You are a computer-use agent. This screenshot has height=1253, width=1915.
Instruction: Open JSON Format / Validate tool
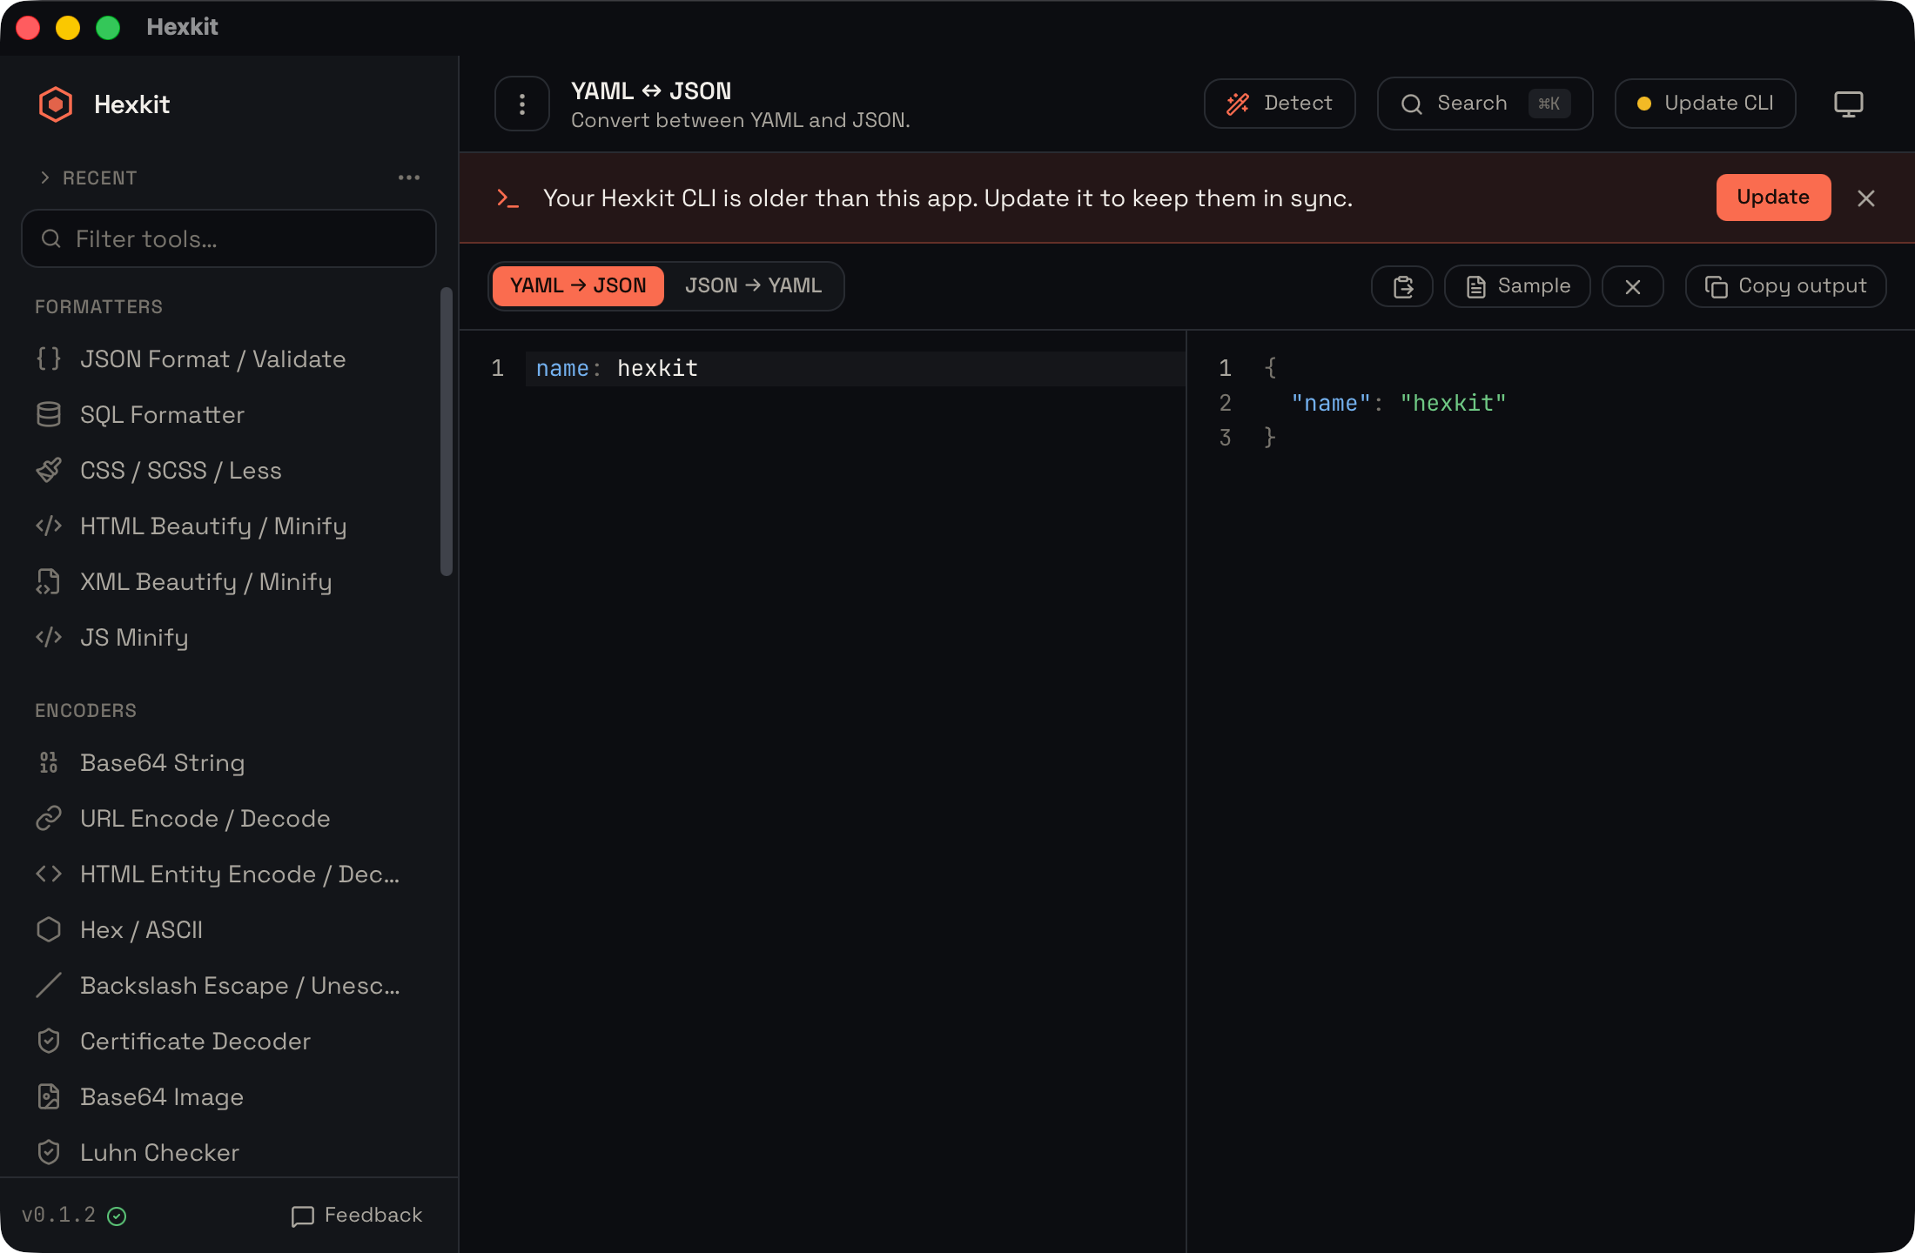(228, 359)
